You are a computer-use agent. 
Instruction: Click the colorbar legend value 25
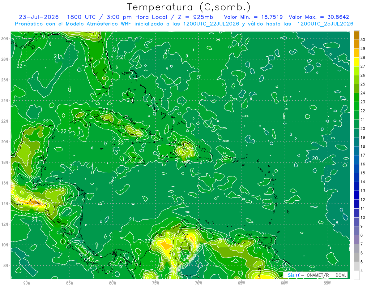coord(363,84)
